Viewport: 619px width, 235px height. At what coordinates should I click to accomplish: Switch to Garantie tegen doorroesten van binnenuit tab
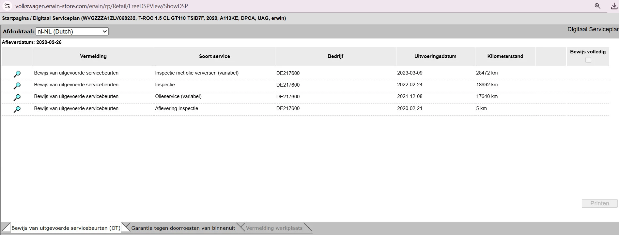point(183,228)
